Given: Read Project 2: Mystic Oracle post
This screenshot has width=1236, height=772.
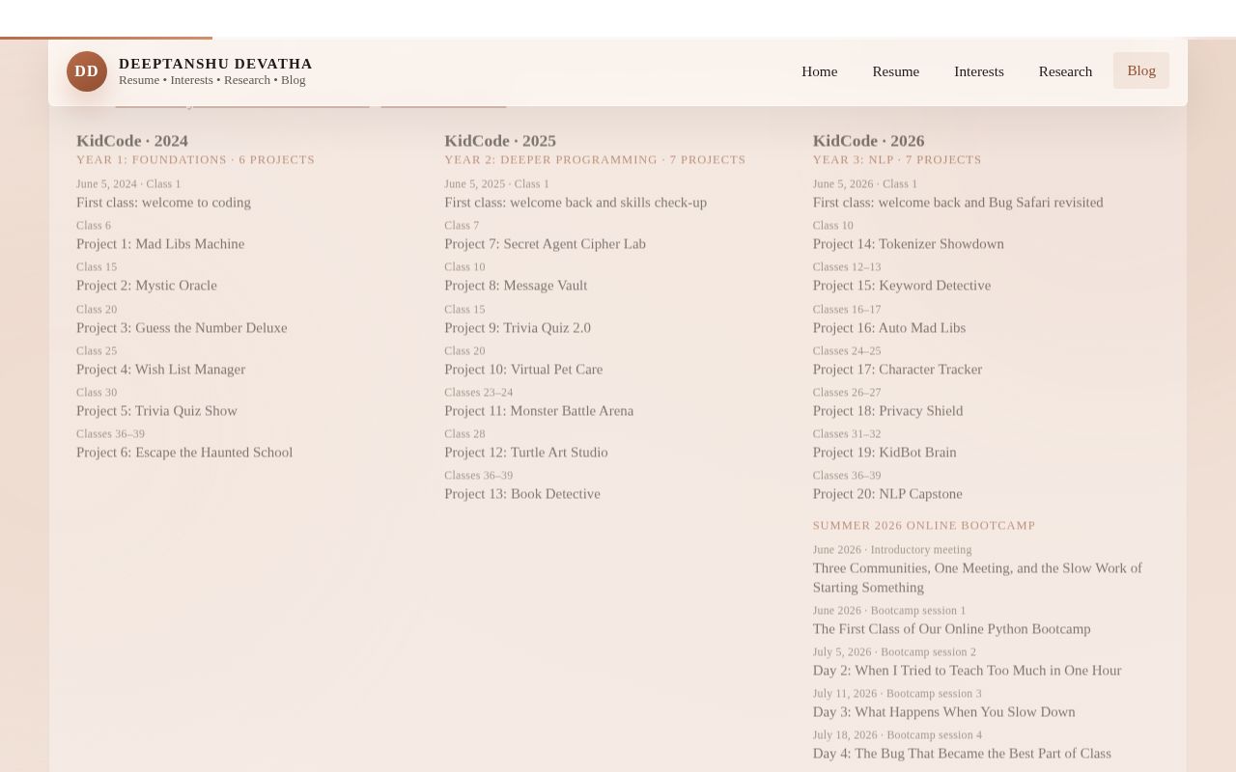Looking at the screenshot, I should (147, 286).
